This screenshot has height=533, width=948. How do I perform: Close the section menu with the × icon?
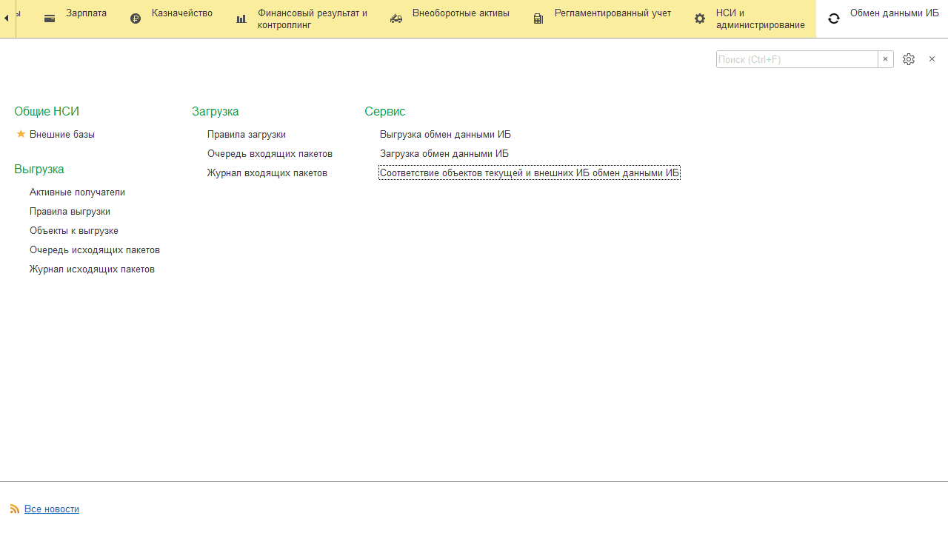[x=932, y=59]
